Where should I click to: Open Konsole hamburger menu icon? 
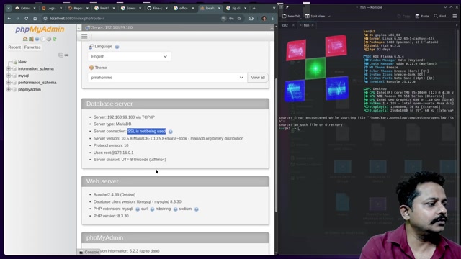(455, 16)
